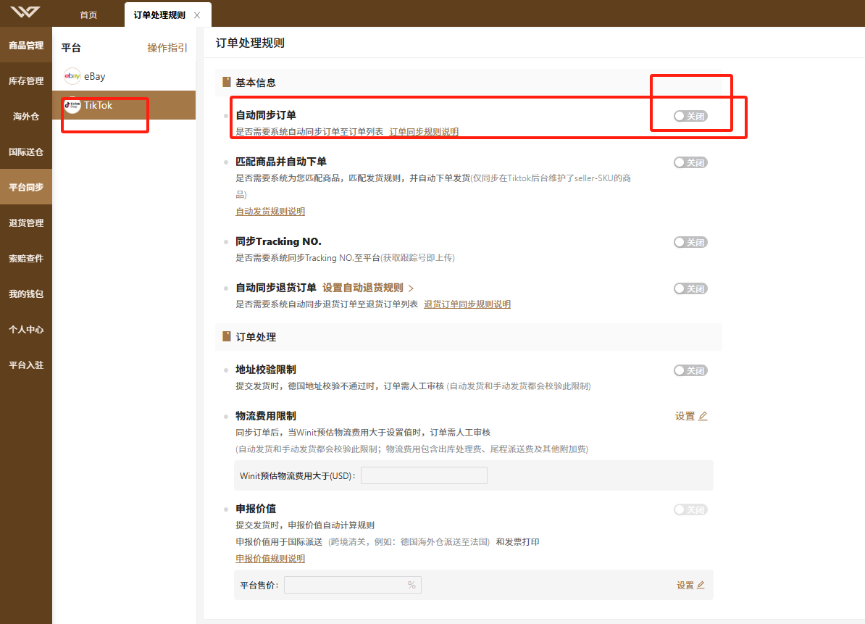Viewport: 865px width, 624px height.
Task: Click the 自动同步订单 title text
Action: [x=266, y=115]
